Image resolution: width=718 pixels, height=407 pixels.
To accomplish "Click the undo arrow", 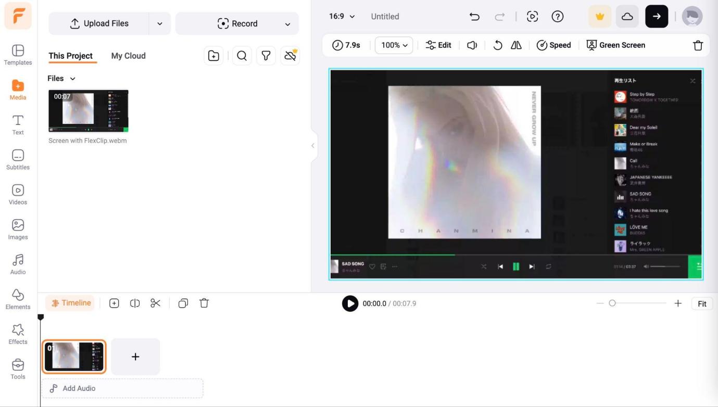I will 474,17.
